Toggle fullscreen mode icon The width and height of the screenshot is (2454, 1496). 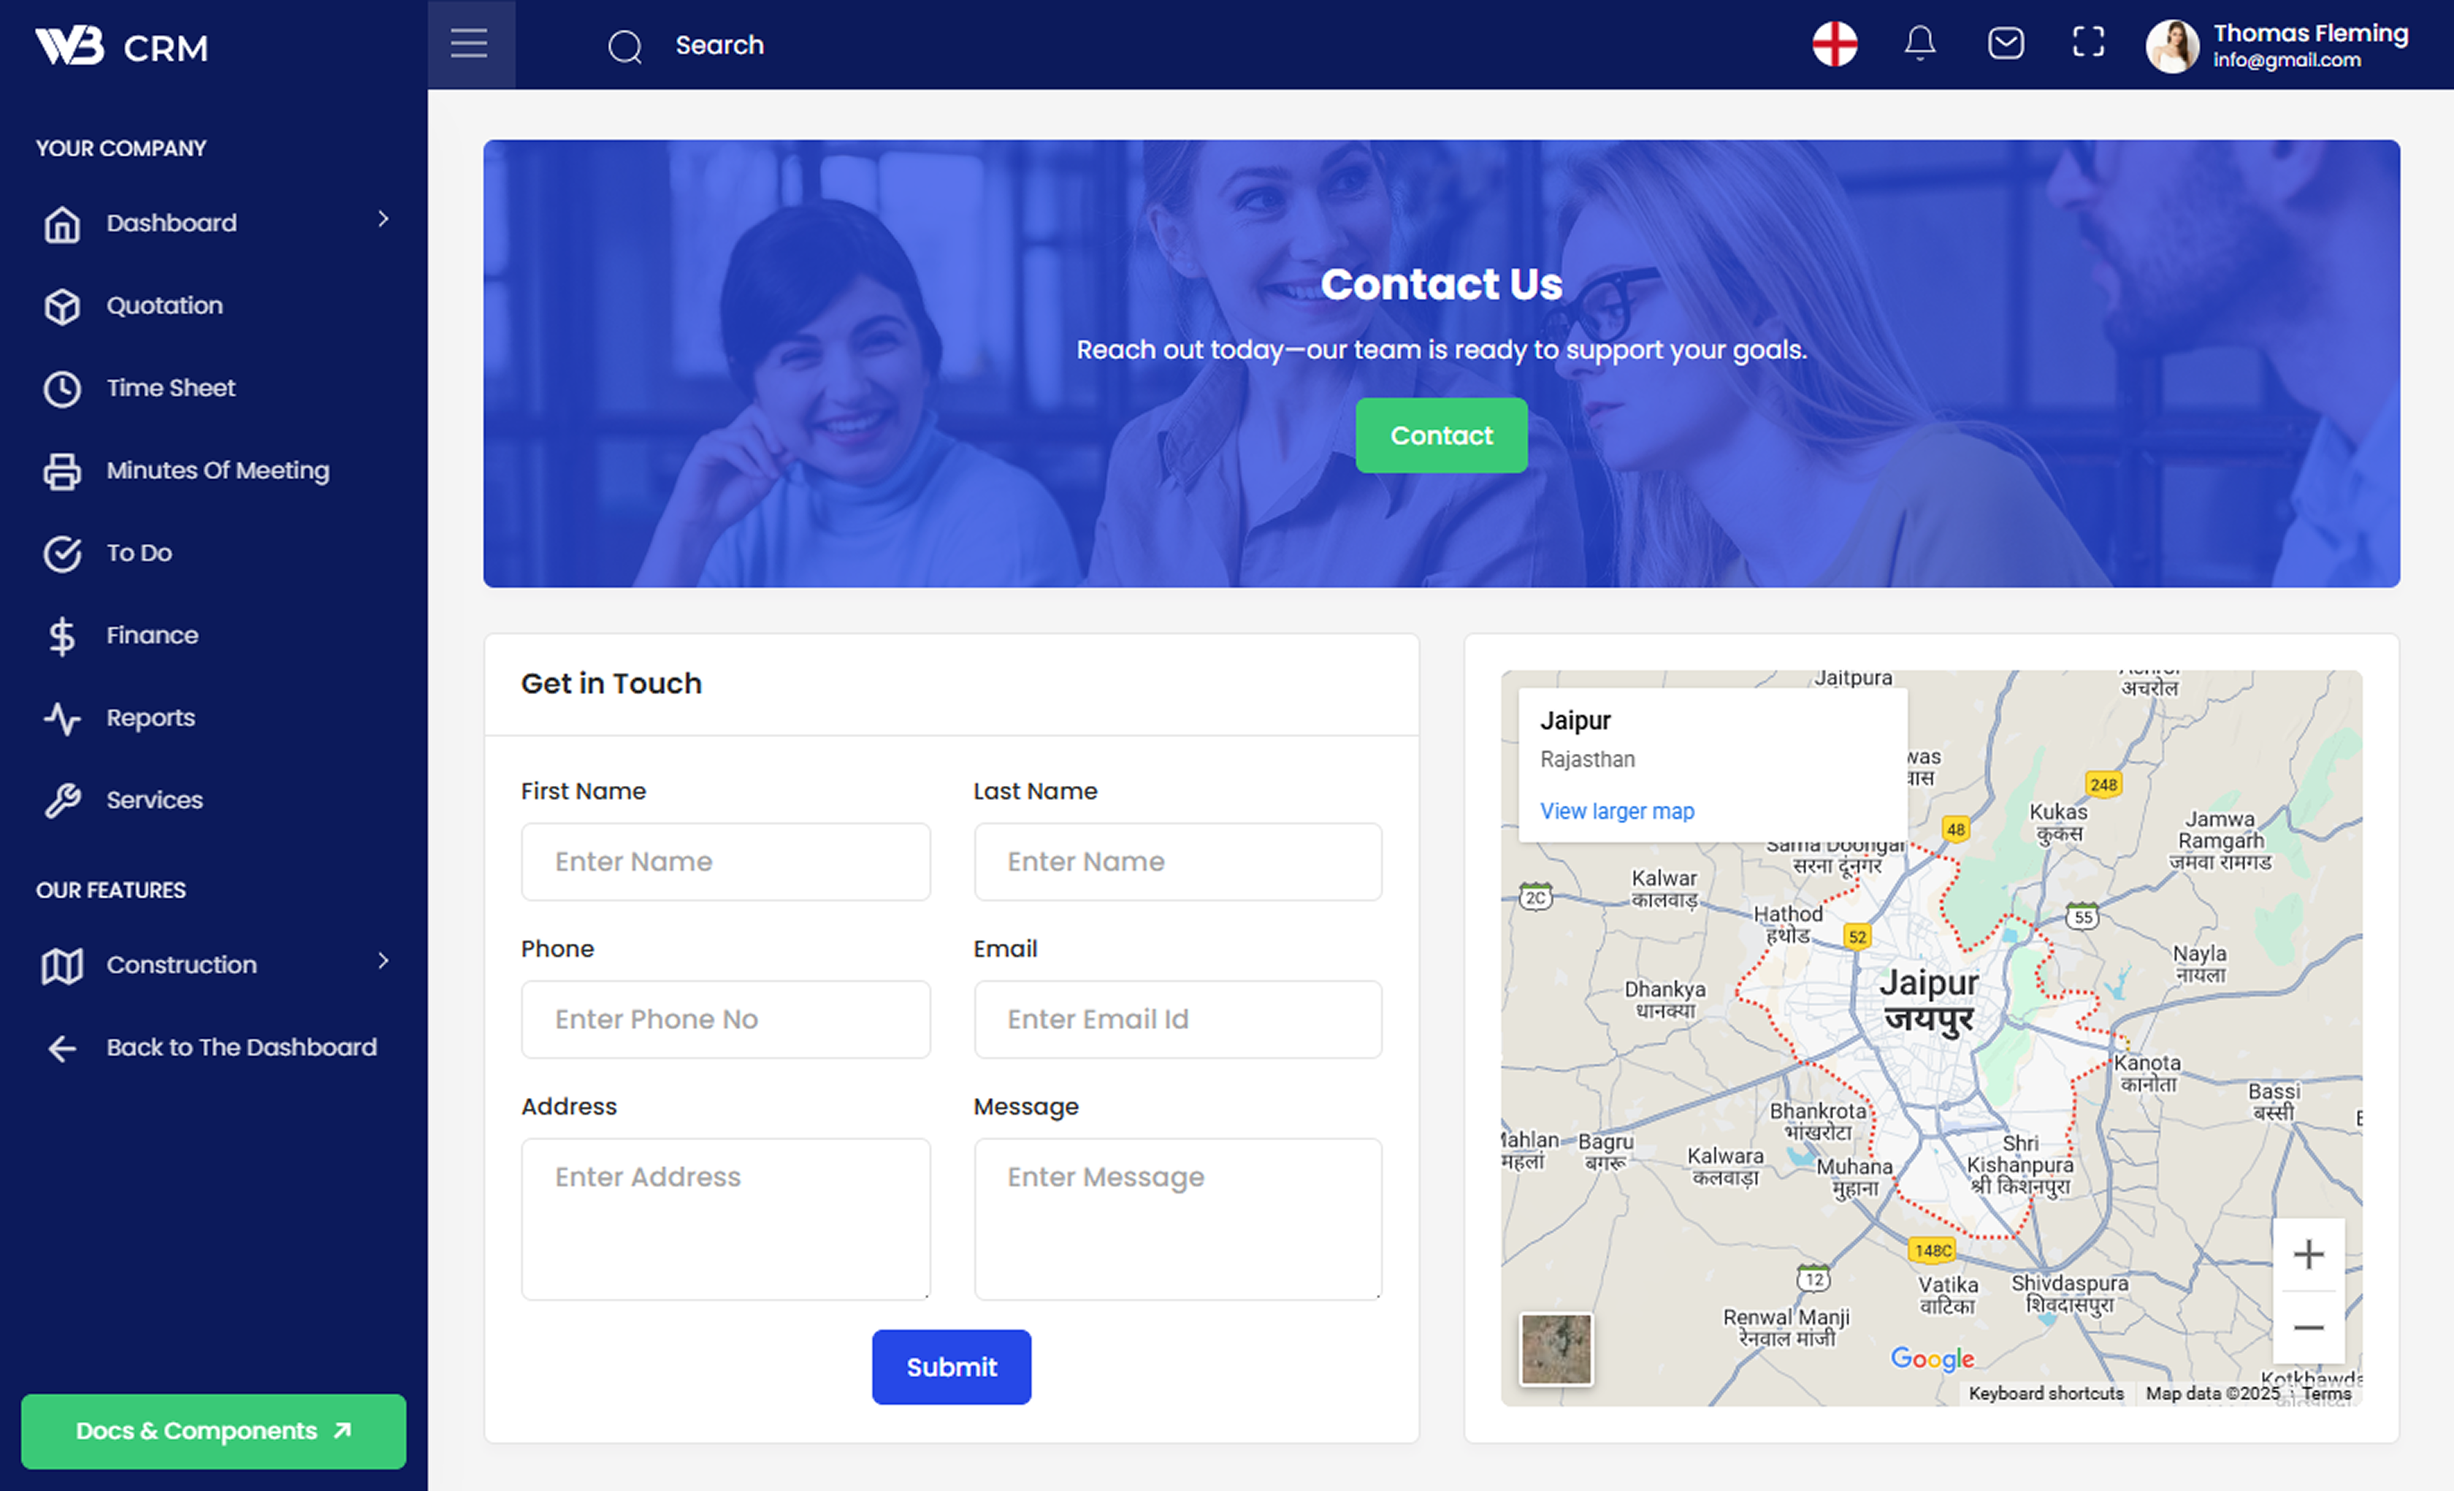[x=2089, y=43]
